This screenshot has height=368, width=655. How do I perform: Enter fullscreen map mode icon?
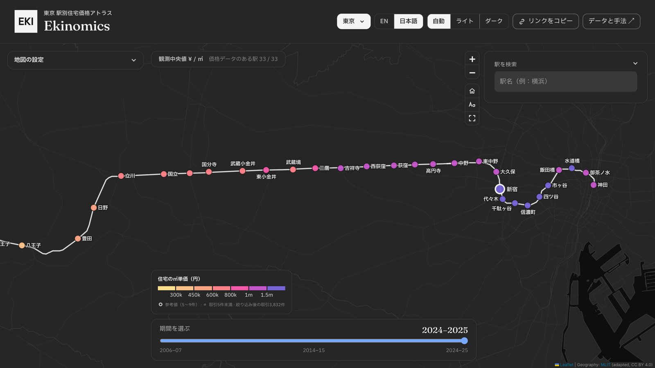point(472,118)
